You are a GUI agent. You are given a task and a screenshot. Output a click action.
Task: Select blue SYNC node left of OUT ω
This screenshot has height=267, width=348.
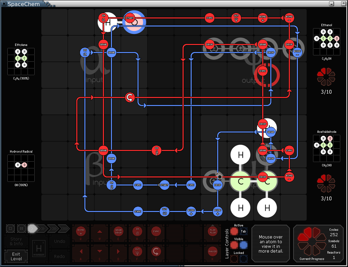[138, 211]
